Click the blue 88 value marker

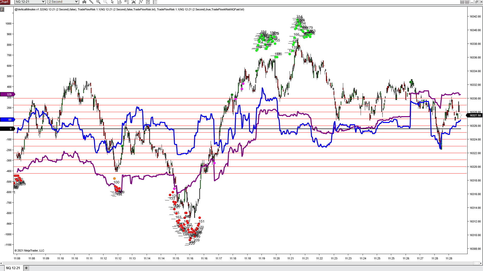click(x=8, y=120)
